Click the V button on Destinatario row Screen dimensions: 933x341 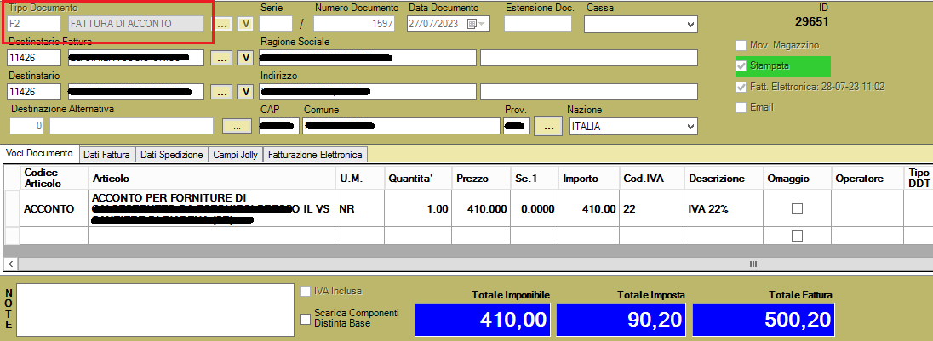pyautogui.click(x=244, y=92)
